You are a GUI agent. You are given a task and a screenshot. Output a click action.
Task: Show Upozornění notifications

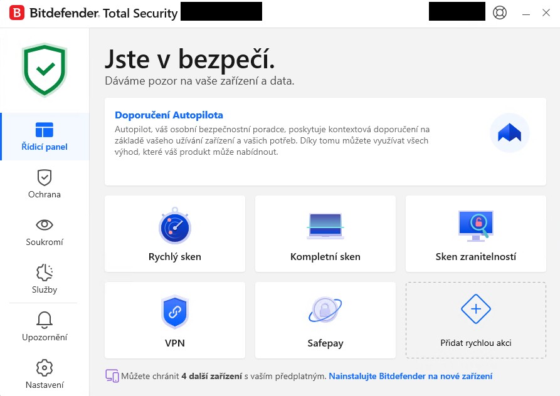point(45,327)
